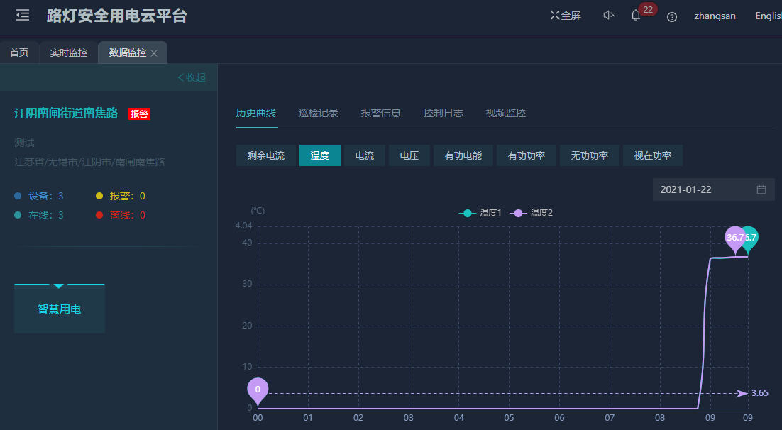The width and height of the screenshot is (782, 430).
Task: Select the 电压 metric button
Action: click(x=409, y=155)
